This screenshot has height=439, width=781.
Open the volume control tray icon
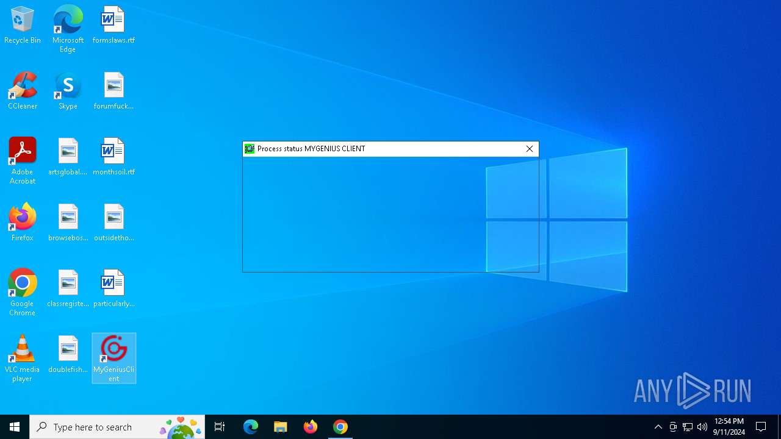(702, 427)
